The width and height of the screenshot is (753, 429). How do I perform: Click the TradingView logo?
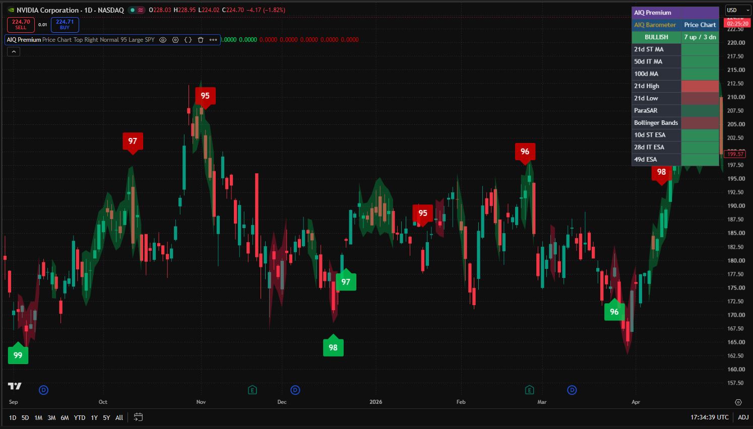tap(15, 386)
